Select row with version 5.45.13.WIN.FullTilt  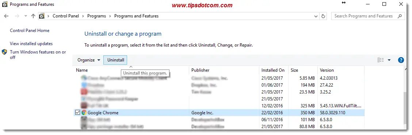(220, 106)
